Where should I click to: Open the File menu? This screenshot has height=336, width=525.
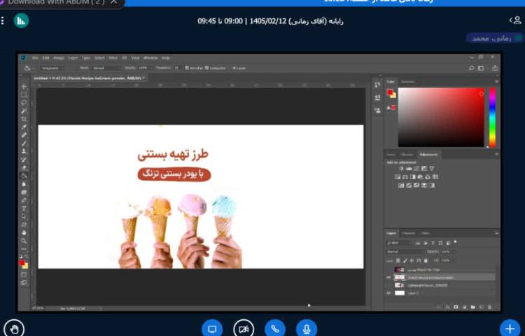(35, 58)
